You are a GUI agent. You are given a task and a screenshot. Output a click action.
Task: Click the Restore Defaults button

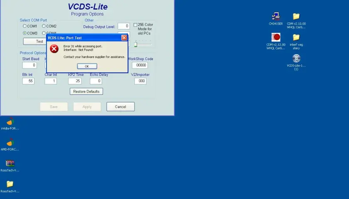tap(86, 92)
